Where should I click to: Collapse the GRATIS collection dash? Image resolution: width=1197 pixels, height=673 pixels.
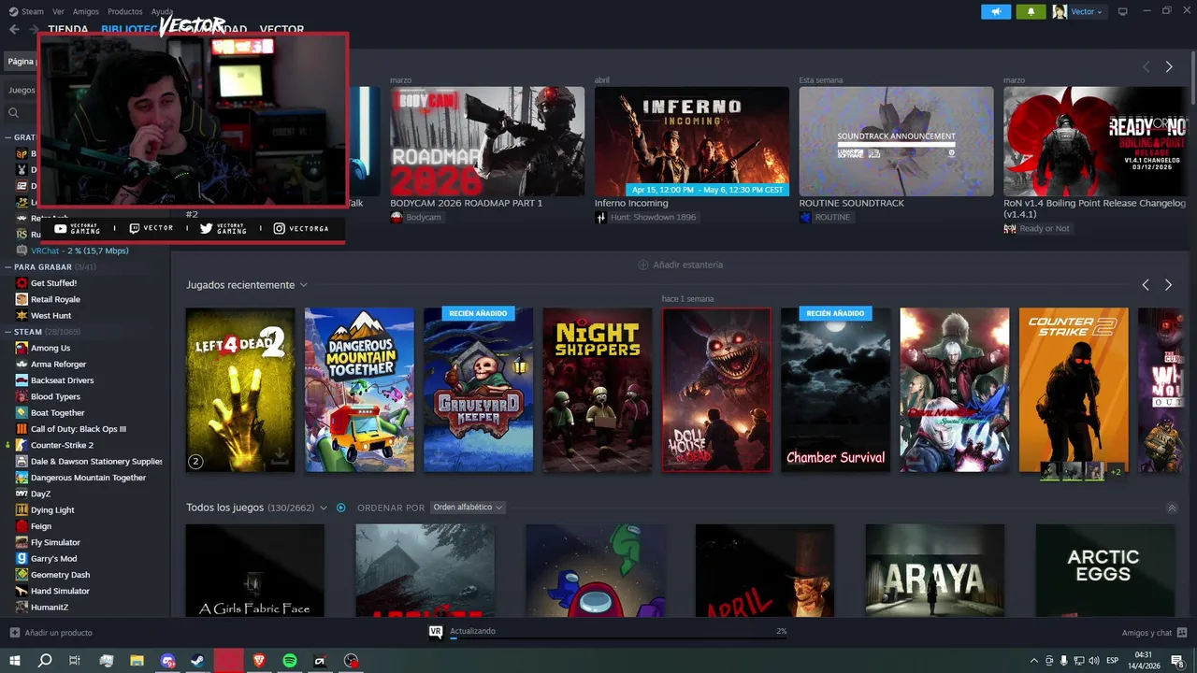pyautogui.click(x=8, y=137)
